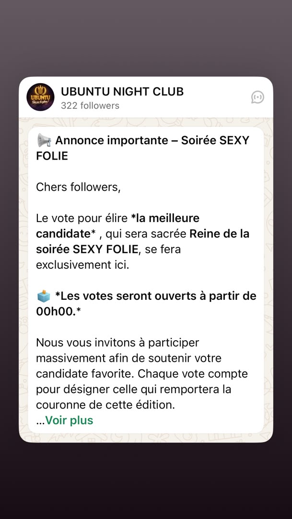Open the UBUNTU NIGHT CLUB channel name
The image size is (292, 519).
[x=122, y=92]
